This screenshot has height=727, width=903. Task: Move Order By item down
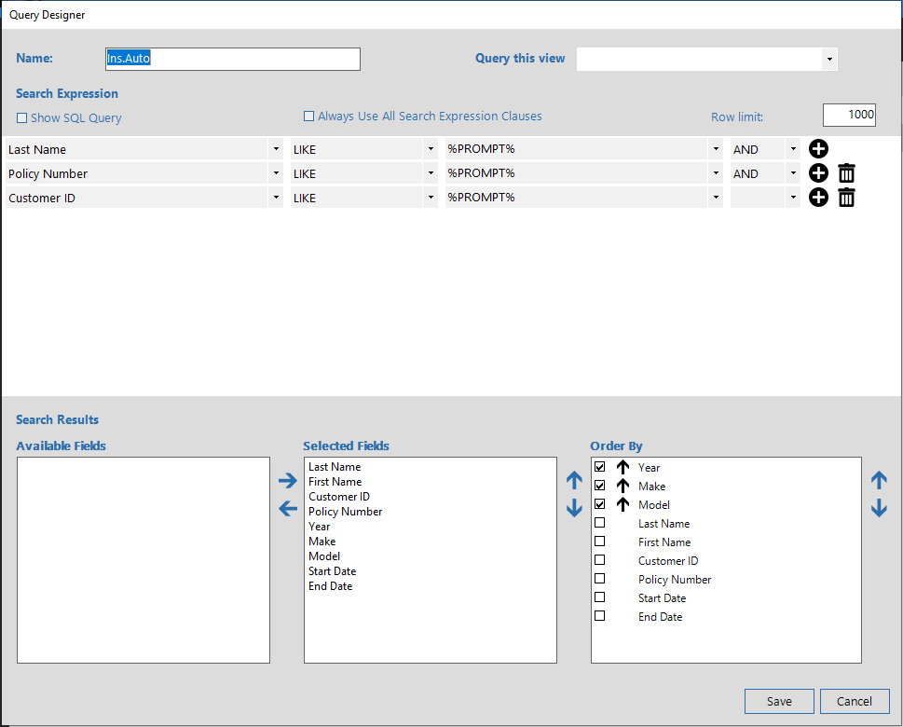[878, 509]
